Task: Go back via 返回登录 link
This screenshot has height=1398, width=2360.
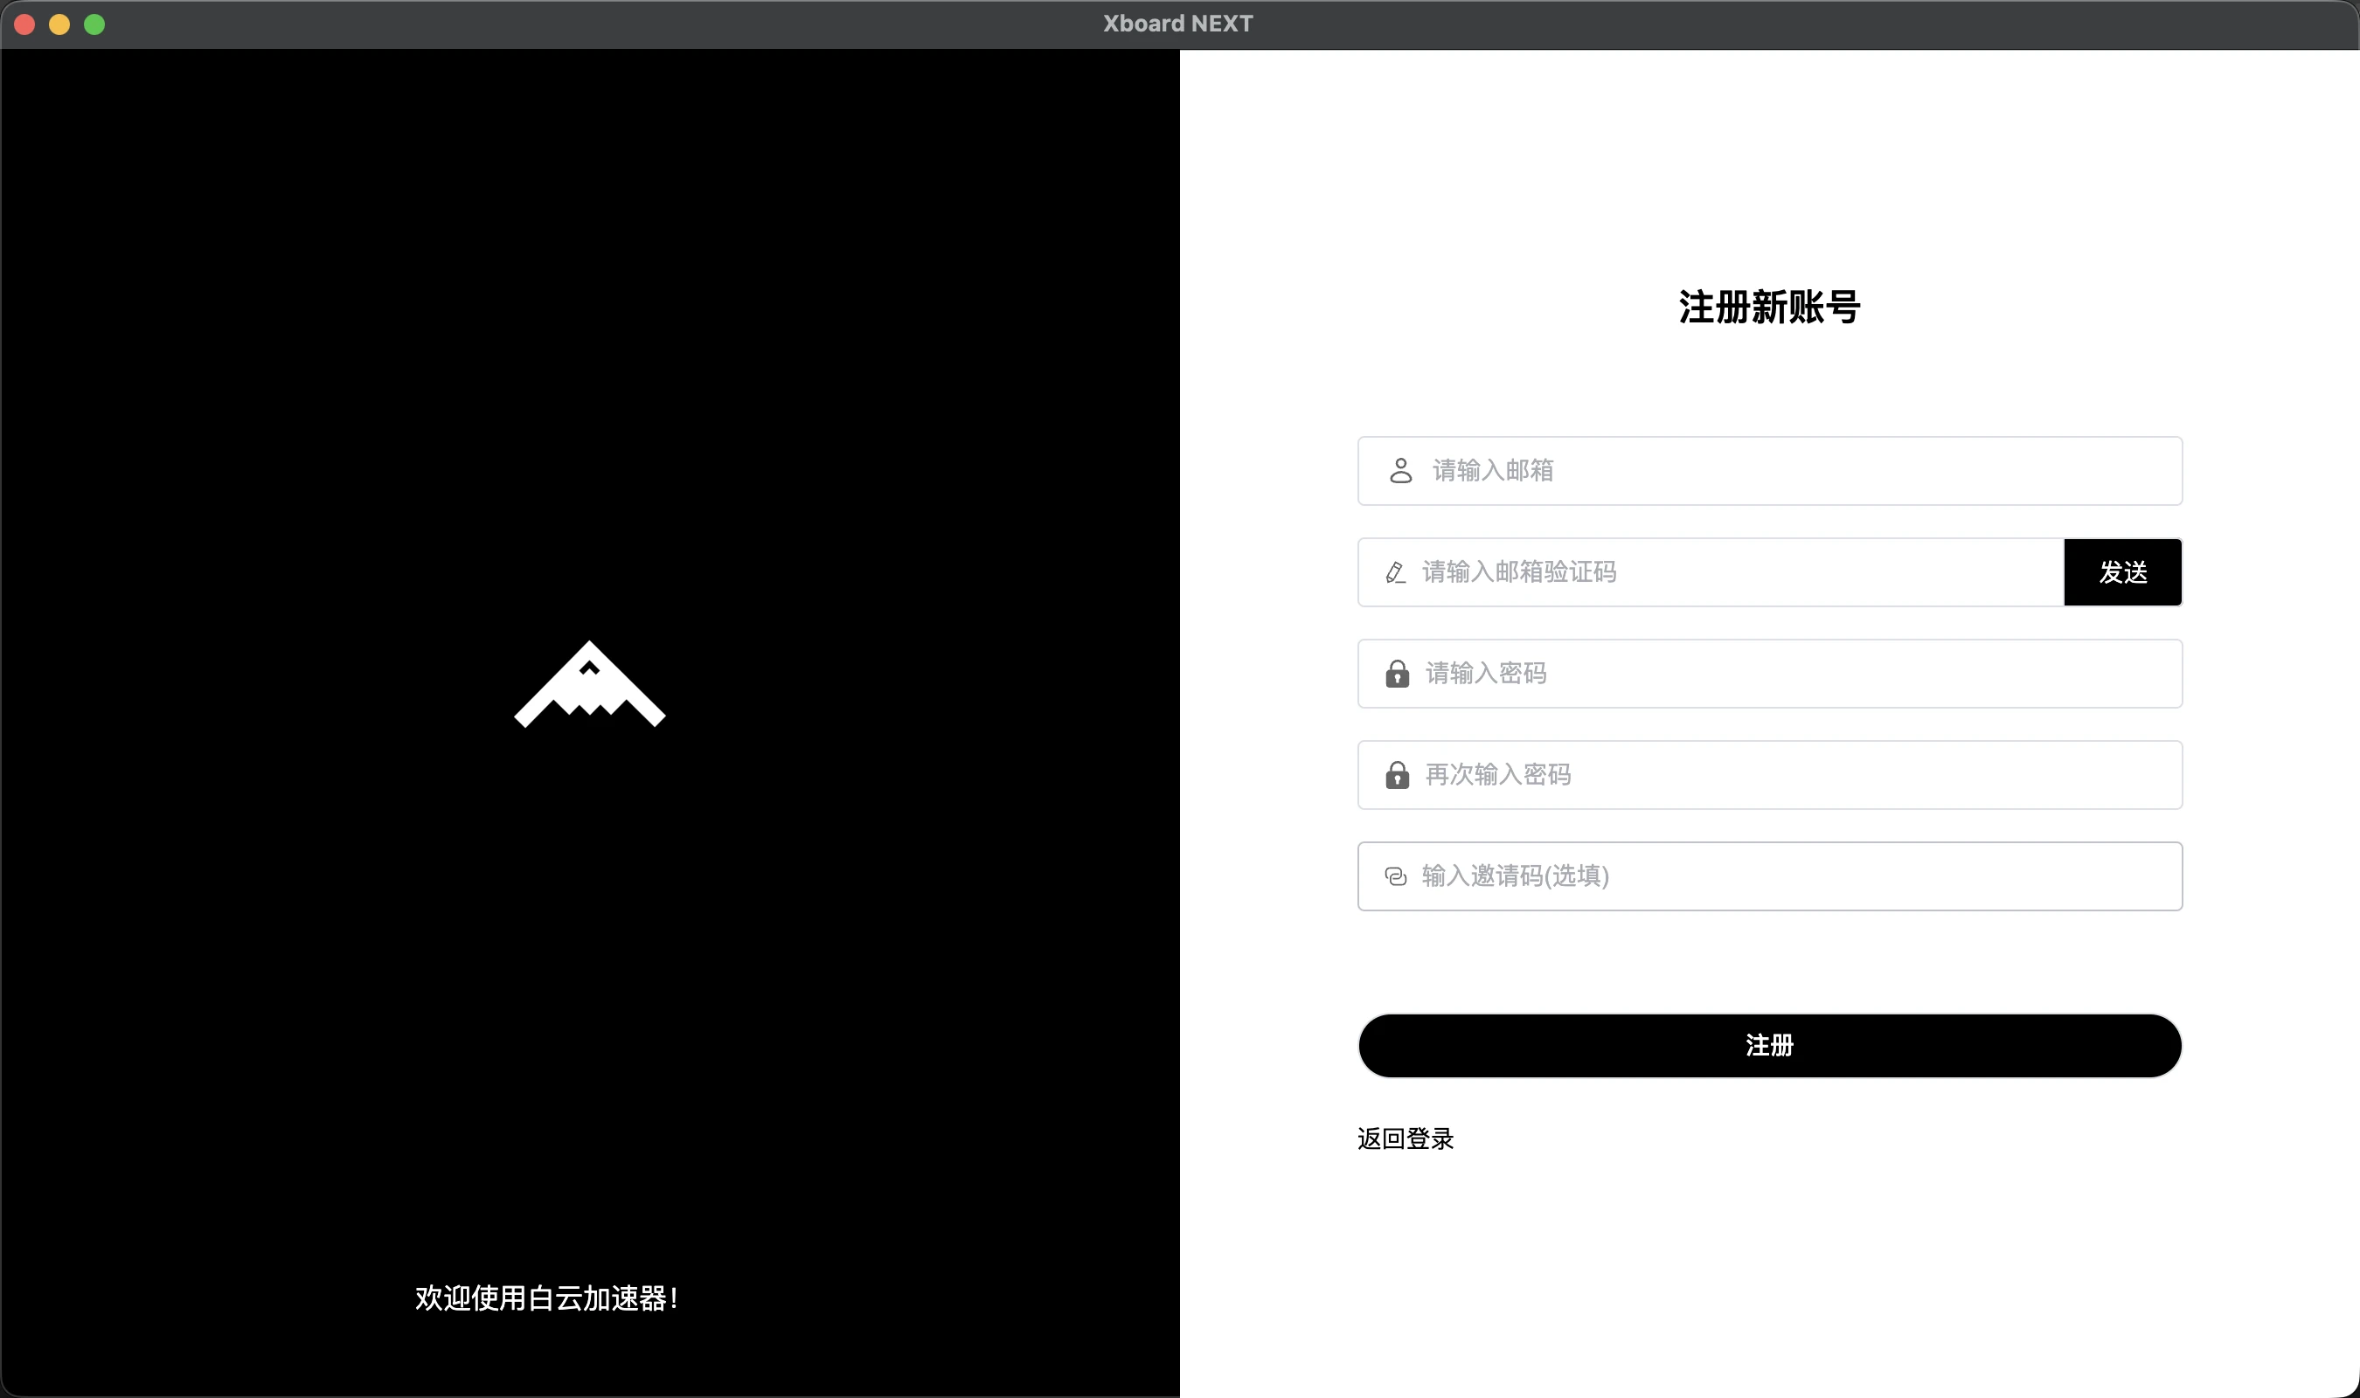Action: pyautogui.click(x=1405, y=1139)
